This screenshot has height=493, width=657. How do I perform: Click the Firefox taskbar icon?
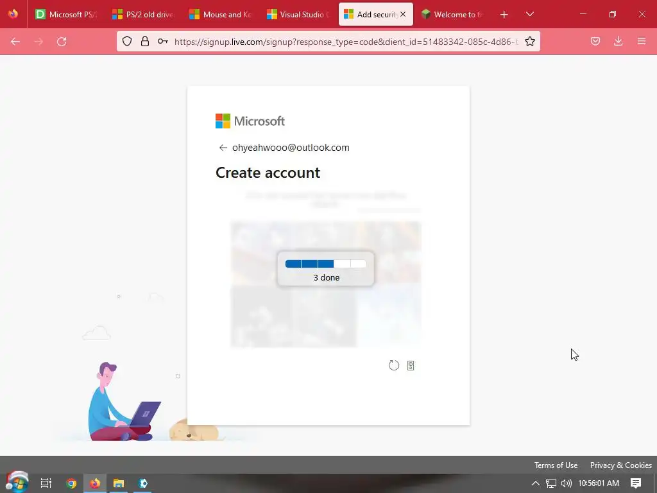tap(95, 483)
